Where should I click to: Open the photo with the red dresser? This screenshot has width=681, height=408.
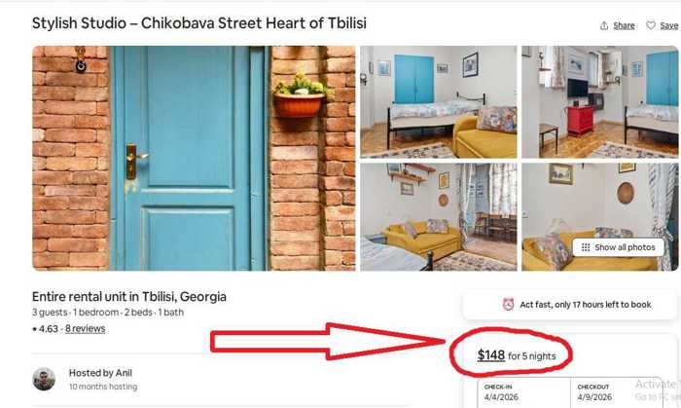600,102
